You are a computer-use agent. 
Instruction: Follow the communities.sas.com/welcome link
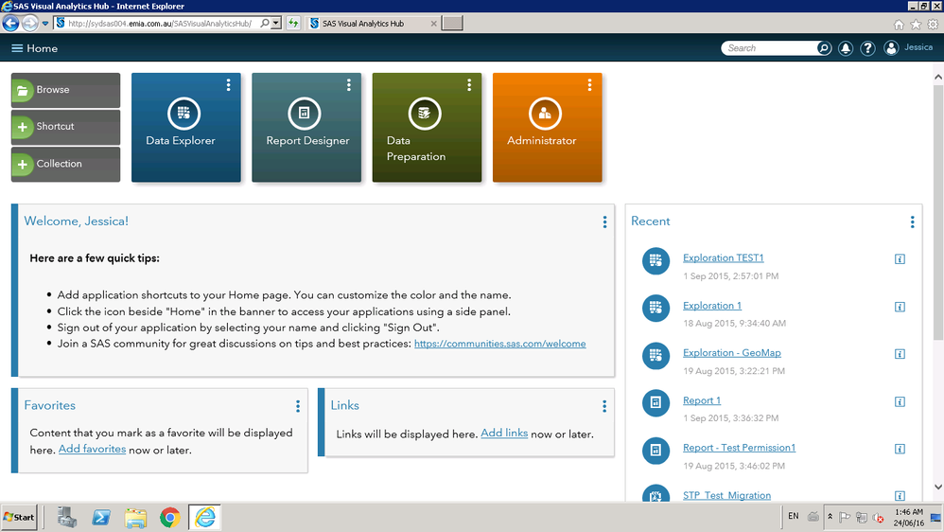point(499,344)
